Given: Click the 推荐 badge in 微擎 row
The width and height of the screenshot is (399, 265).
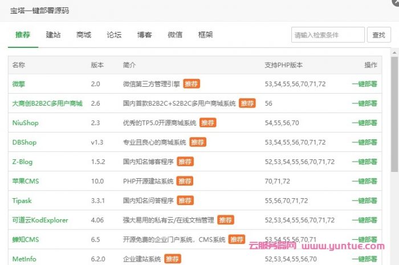Looking at the screenshot, I should (x=192, y=84).
